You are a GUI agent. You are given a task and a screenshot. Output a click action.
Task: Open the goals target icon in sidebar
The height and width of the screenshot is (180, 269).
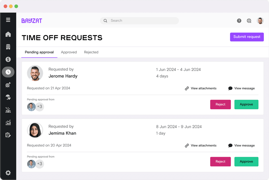[x=8, y=85]
